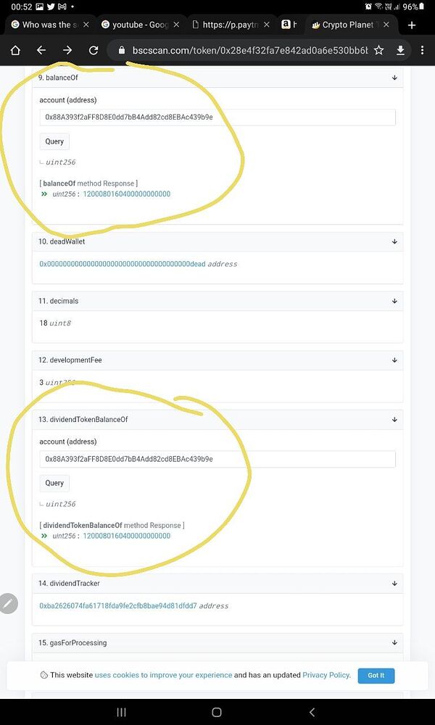Click the Got It cookie button

(x=376, y=675)
